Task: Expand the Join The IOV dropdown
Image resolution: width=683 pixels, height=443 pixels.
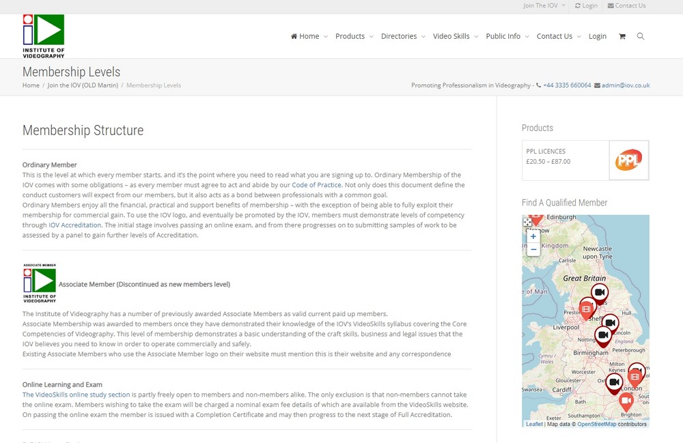Action: tap(544, 5)
